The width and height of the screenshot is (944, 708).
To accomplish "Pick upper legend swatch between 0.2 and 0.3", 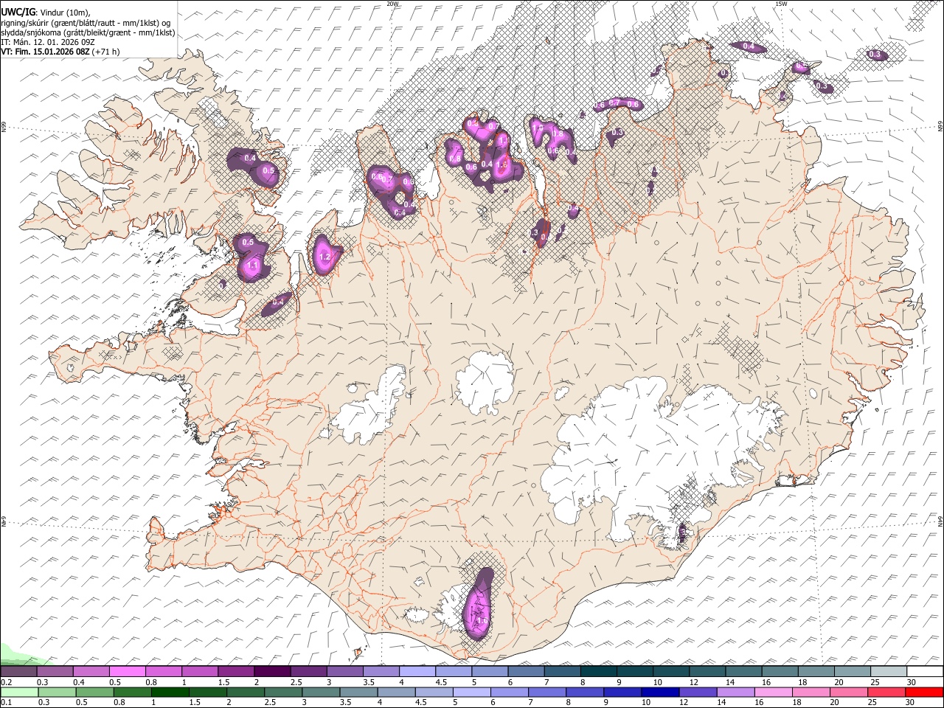I will coord(18,672).
